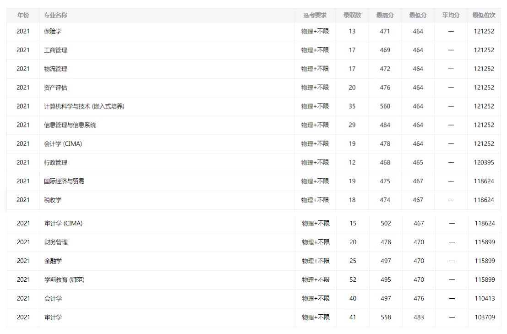Click the 最低位次 column header

coord(484,15)
